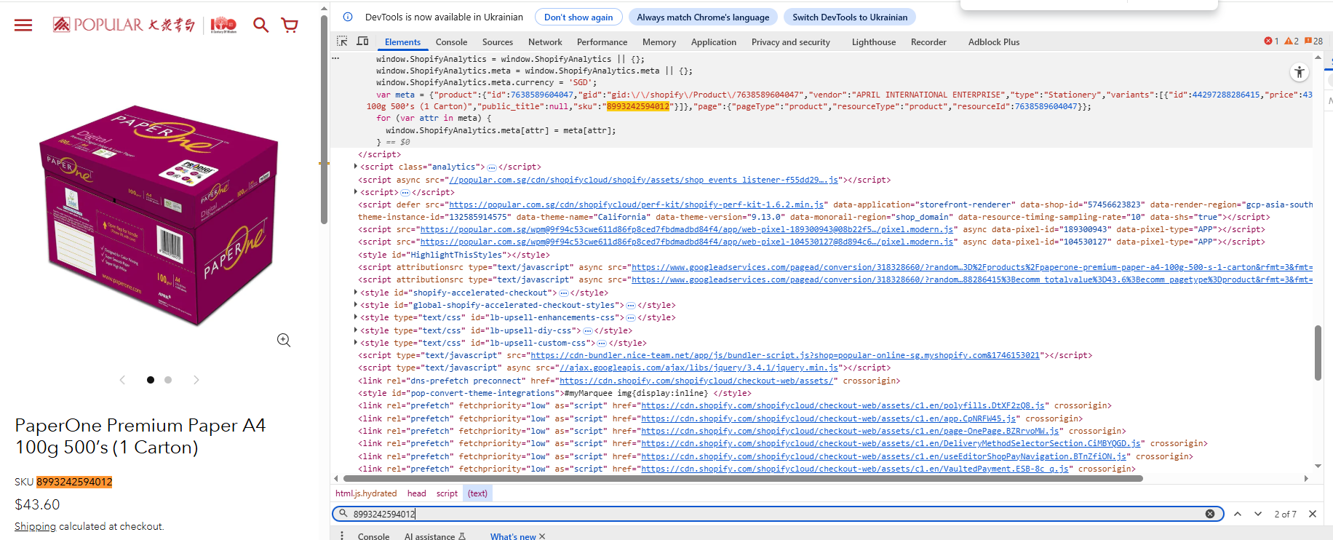
Task: Switch to the Console tab
Action: tap(451, 42)
